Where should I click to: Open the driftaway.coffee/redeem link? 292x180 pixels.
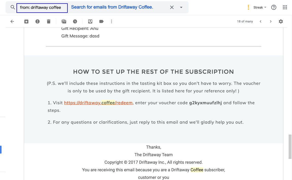[98, 103]
